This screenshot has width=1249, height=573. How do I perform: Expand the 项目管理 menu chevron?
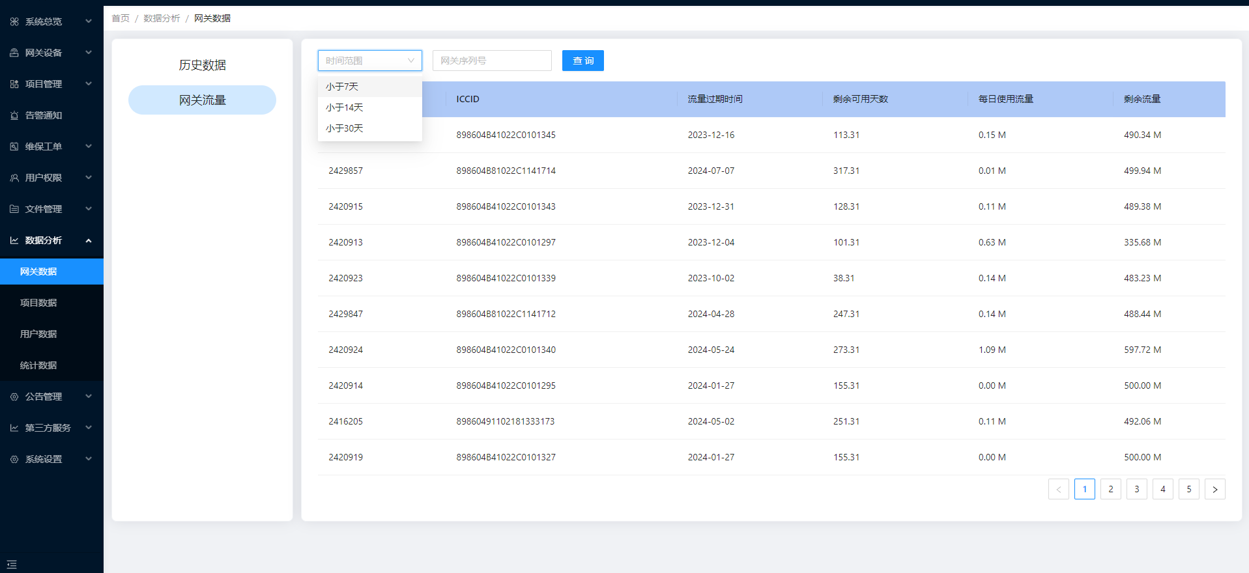point(89,84)
